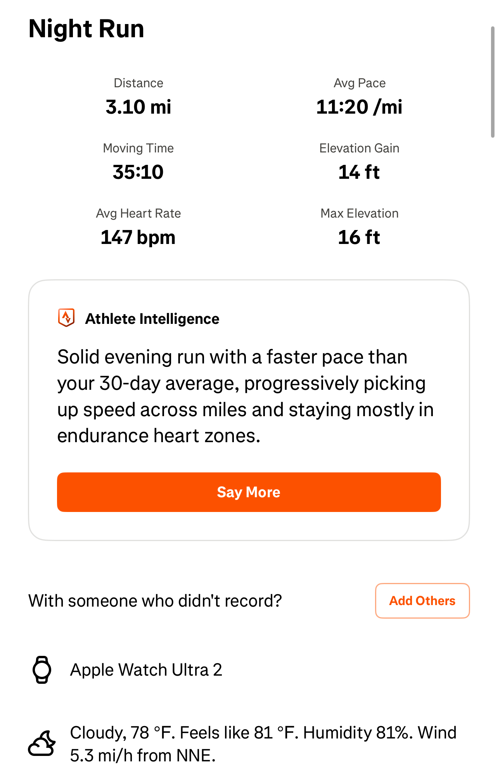Screen dimensions: 498x773
Task: Tap the Avg Heart Rate label
Action: pyautogui.click(x=138, y=213)
